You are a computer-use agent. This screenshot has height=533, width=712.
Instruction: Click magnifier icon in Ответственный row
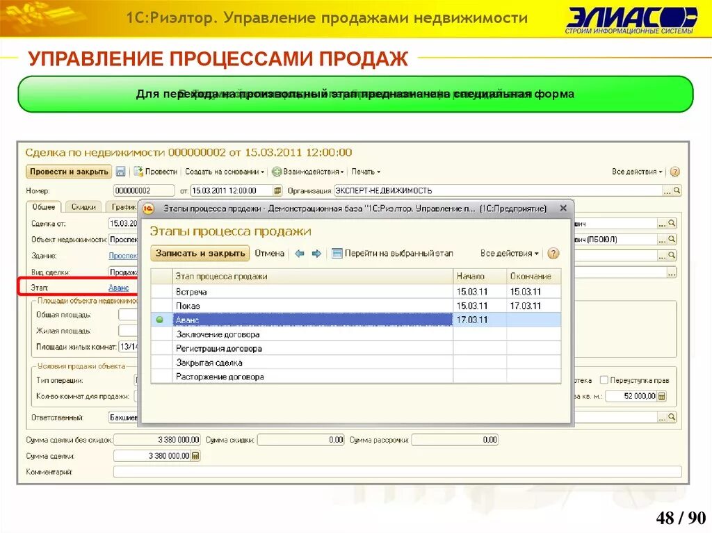coord(672,417)
